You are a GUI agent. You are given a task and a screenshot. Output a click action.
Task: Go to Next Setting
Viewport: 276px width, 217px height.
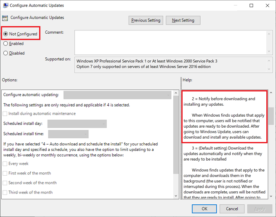tap(183, 20)
